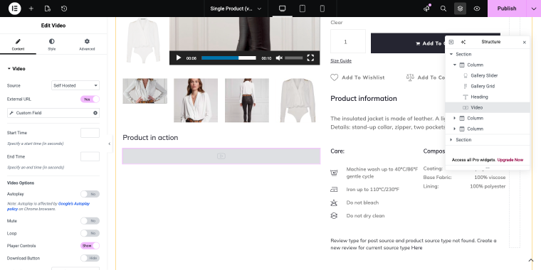Toggle External URL switch off

coord(90,99)
